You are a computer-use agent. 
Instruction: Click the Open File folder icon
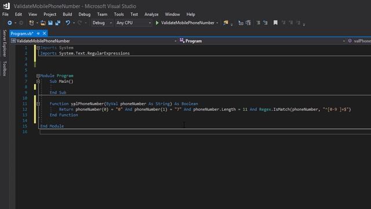[43, 23]
